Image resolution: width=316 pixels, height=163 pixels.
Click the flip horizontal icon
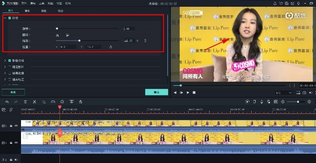click(58, 35)
